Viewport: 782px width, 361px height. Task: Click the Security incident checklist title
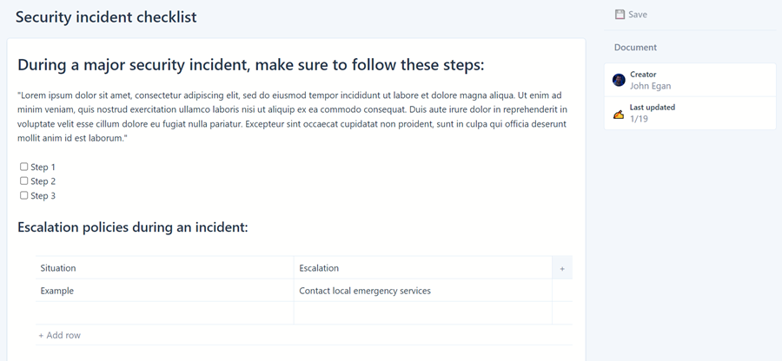(x=106, y=17)
